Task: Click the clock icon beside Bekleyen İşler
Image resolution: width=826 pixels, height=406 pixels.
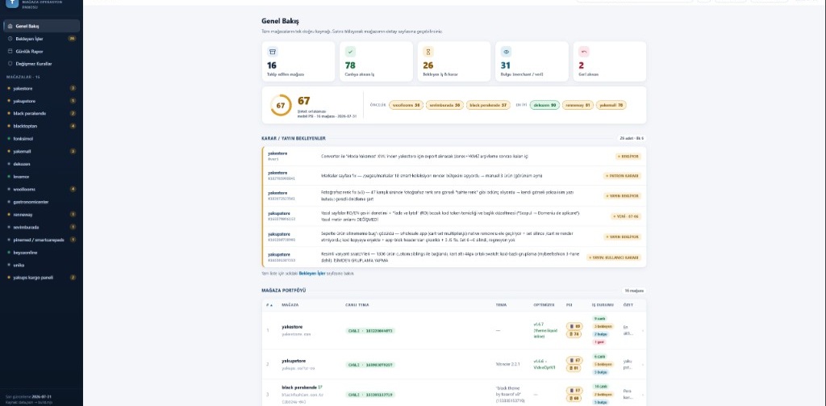Action: click(10, 39)
